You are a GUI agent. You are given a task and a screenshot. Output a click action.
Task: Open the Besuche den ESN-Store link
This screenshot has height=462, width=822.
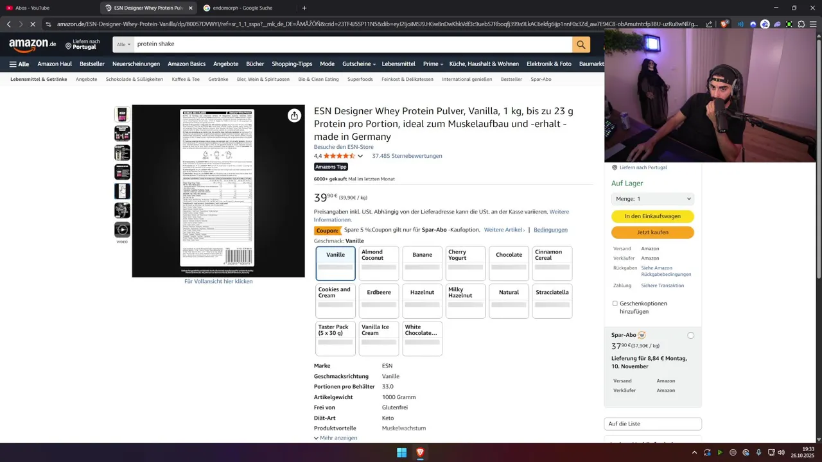click(344, 147)
